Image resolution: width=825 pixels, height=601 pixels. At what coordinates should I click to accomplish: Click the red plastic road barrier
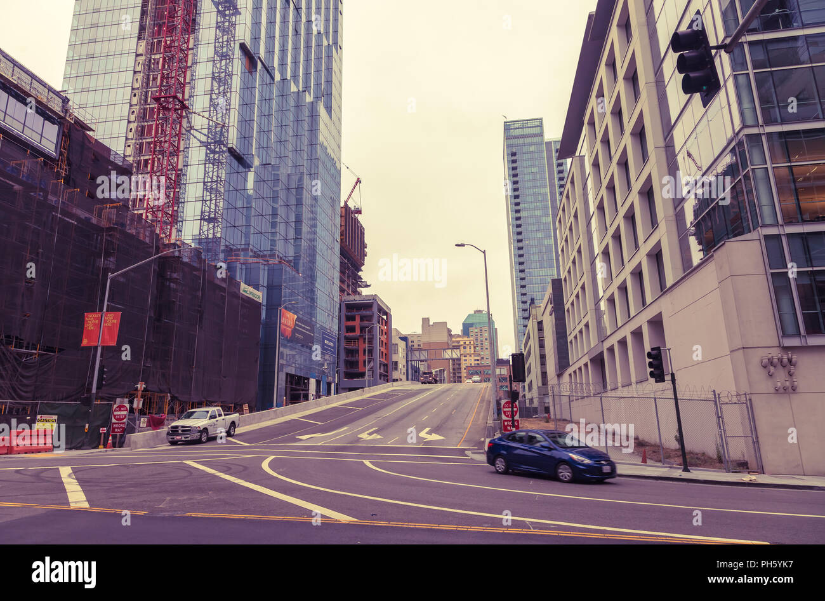tap(27, 441)
